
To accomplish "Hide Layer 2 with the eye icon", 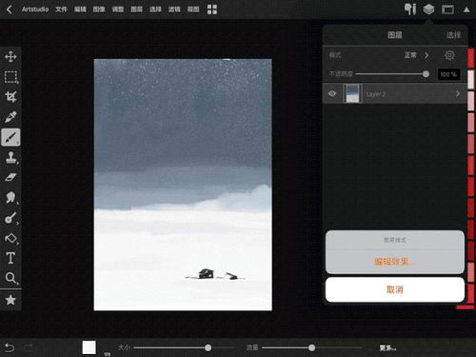I will pyautogui.click(x=332, y=93).
